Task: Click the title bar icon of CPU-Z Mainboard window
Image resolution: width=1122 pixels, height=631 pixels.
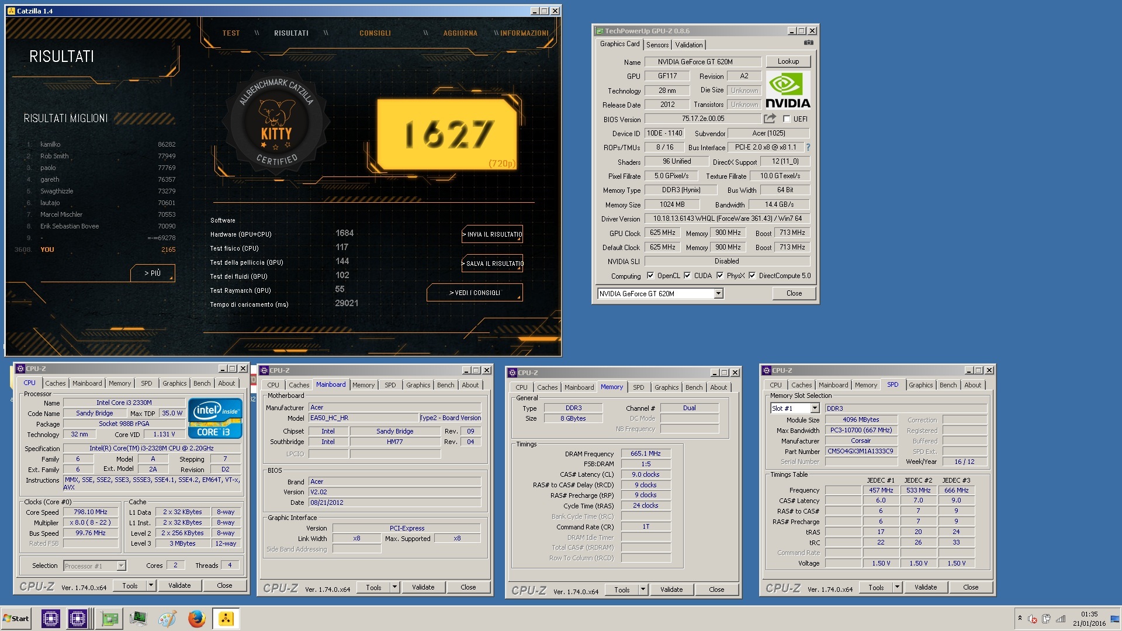Action: (x=264, y=370)
